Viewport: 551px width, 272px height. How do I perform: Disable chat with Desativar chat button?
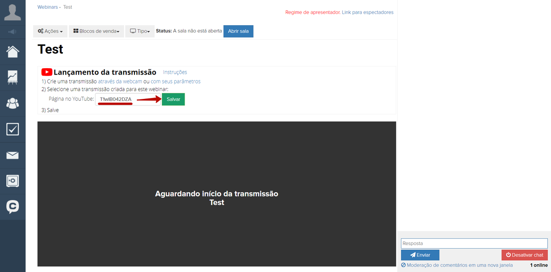pyautogui.click(x=524, y=255)
